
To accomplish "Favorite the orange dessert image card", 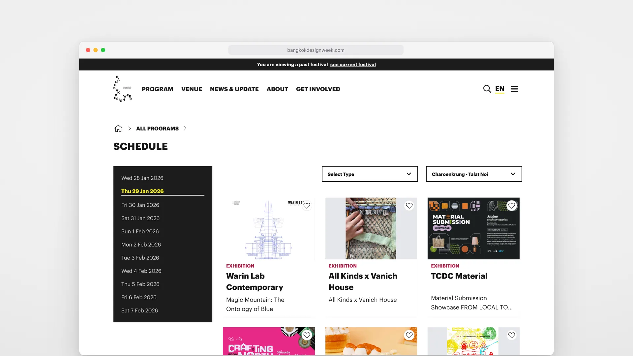I will [409, 335].
